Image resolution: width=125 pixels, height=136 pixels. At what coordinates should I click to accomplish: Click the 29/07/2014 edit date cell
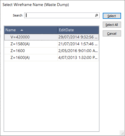pos(78,37)
